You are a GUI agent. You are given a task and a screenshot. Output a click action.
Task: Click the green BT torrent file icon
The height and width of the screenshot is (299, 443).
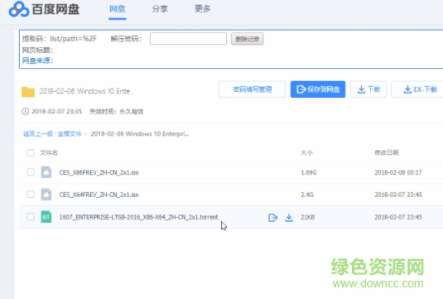point(46,217)
